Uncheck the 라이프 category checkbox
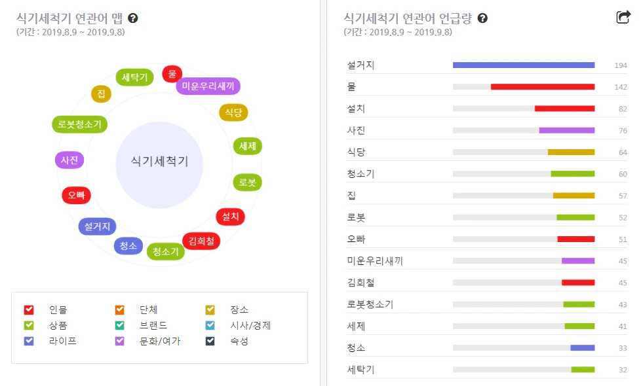The width and height of the screenshot is (641, 386). pyautogui.click(x=29, y=341)
